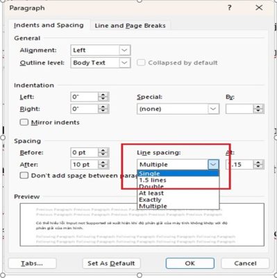Screen dimensions: 277x278
Task: Click the paragraph Preview box
Action: coord(142,224)
